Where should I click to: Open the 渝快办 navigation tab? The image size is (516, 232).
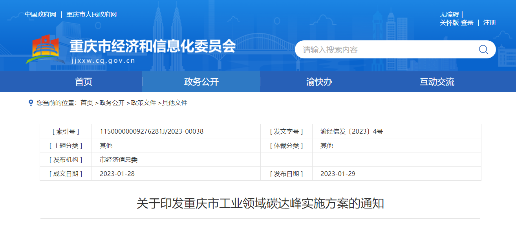[319, 82]
